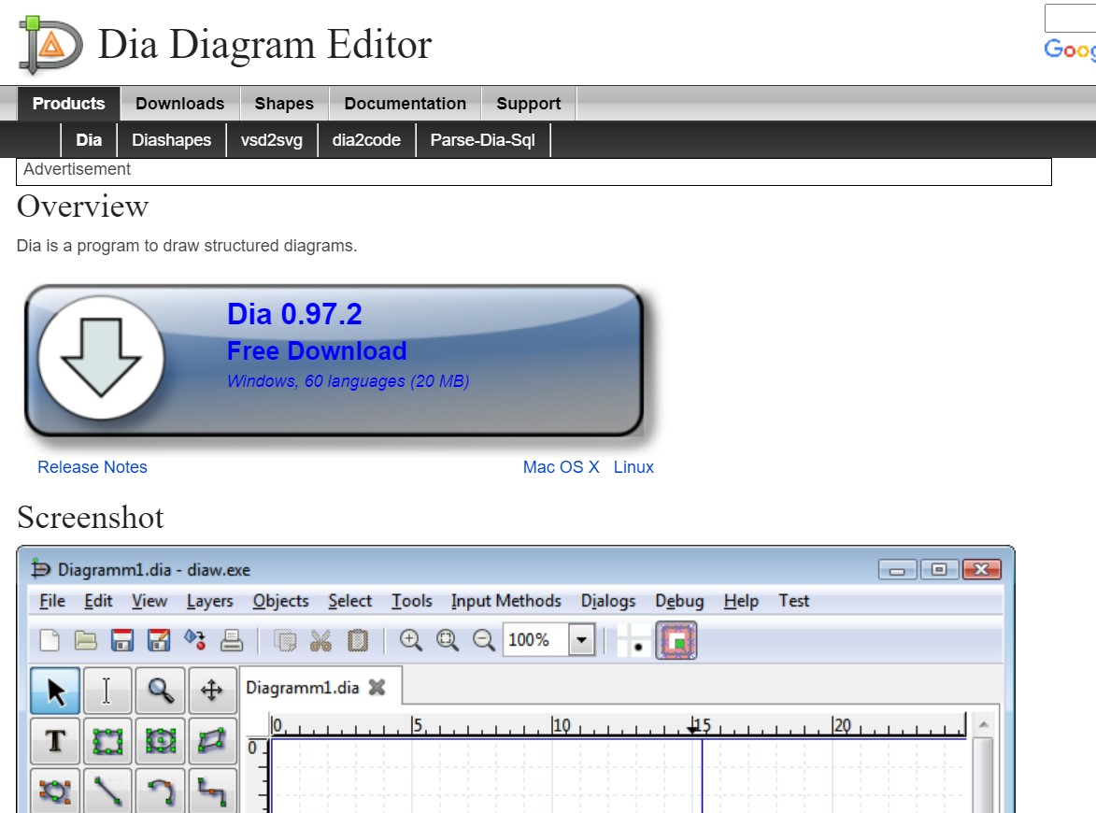Choose the scroll/move diagram tool

(x=212, y=691)
